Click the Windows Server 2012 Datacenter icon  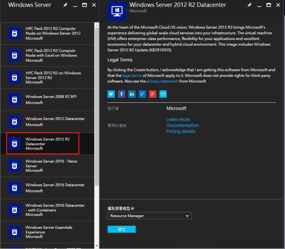[15, 122]
